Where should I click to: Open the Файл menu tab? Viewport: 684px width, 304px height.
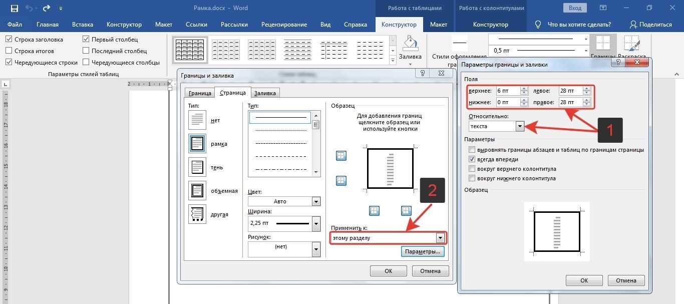coord(15,25)
